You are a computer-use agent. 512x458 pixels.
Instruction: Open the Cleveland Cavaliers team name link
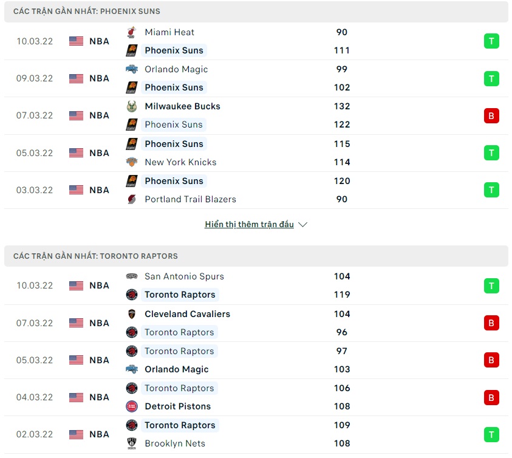(187, 314)
